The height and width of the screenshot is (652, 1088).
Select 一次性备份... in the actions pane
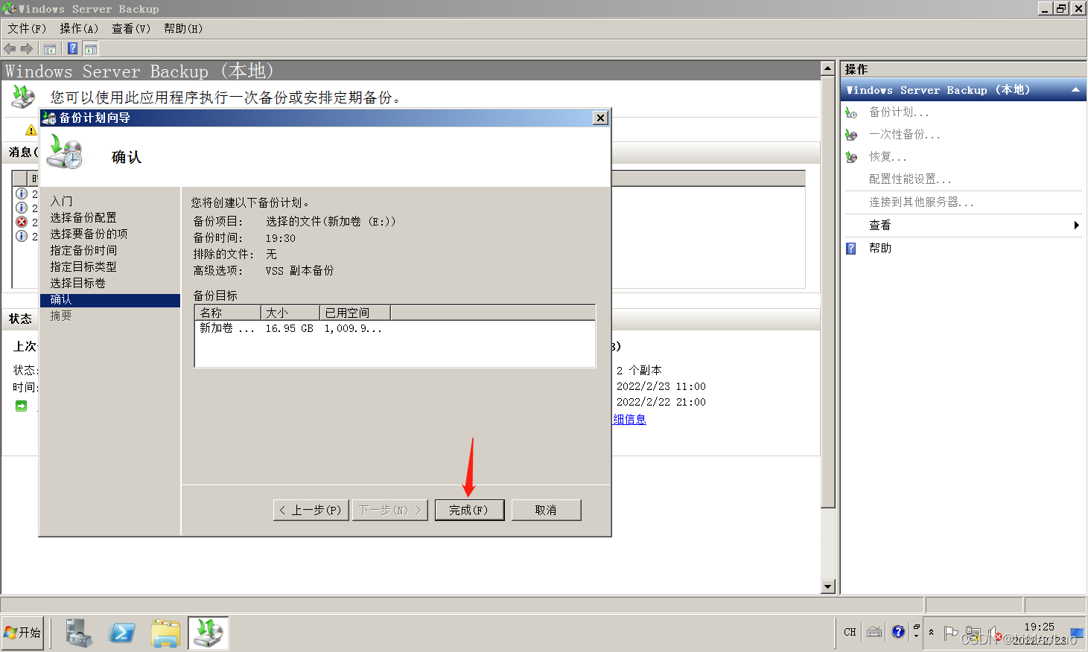pyautogui.click(x=905, y=135)
